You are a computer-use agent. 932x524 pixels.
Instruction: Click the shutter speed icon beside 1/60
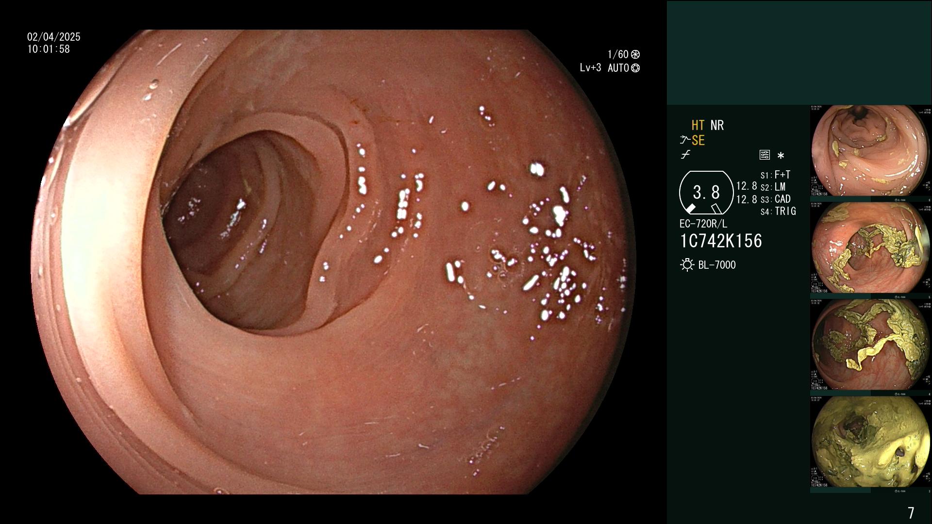tap(635, 54)
